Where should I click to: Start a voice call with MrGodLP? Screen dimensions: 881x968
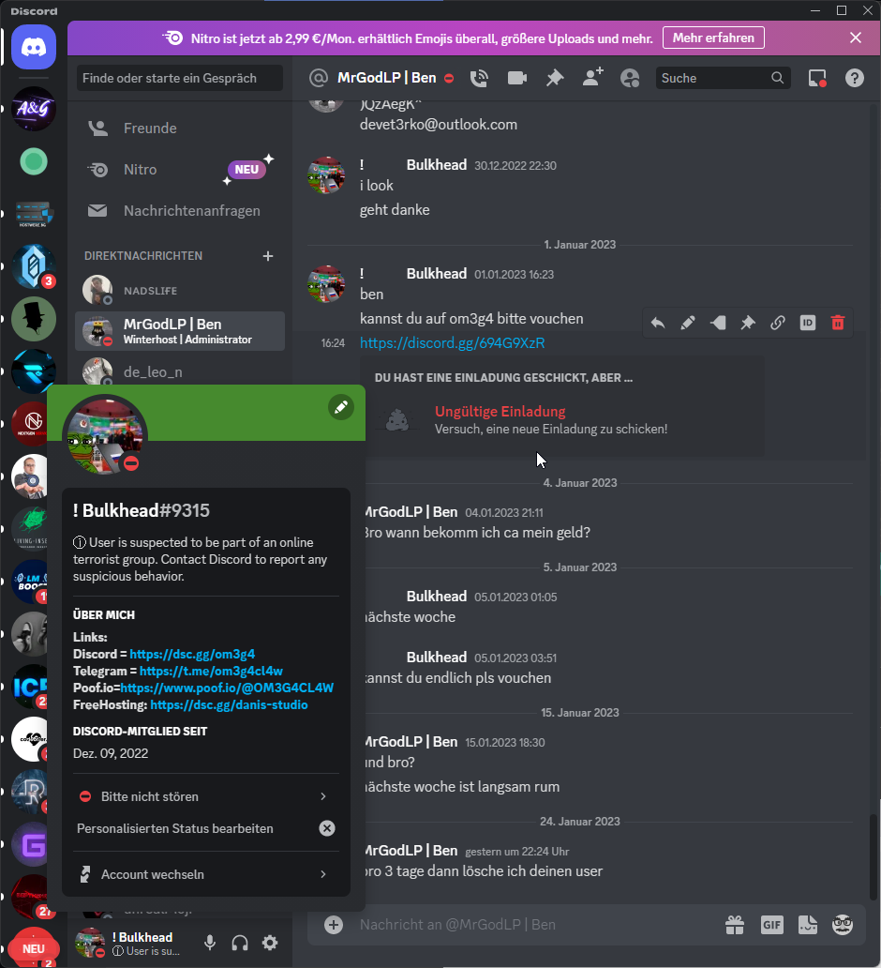tap(480, 79)
